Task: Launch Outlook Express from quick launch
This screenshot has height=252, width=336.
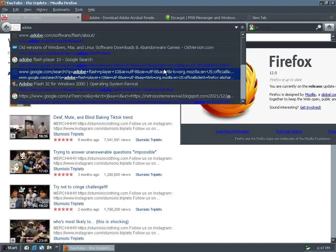Action: (x=42, y=248)
